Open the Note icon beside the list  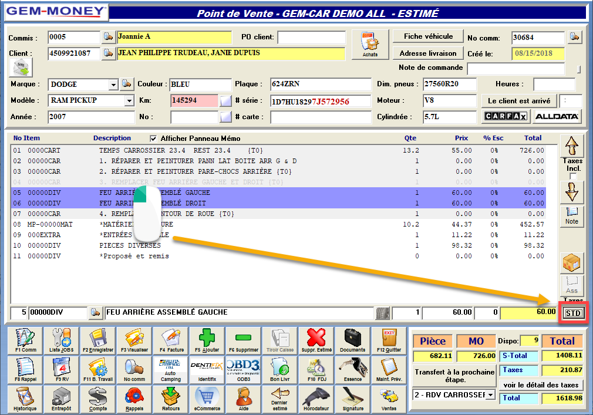coord(571,216)
